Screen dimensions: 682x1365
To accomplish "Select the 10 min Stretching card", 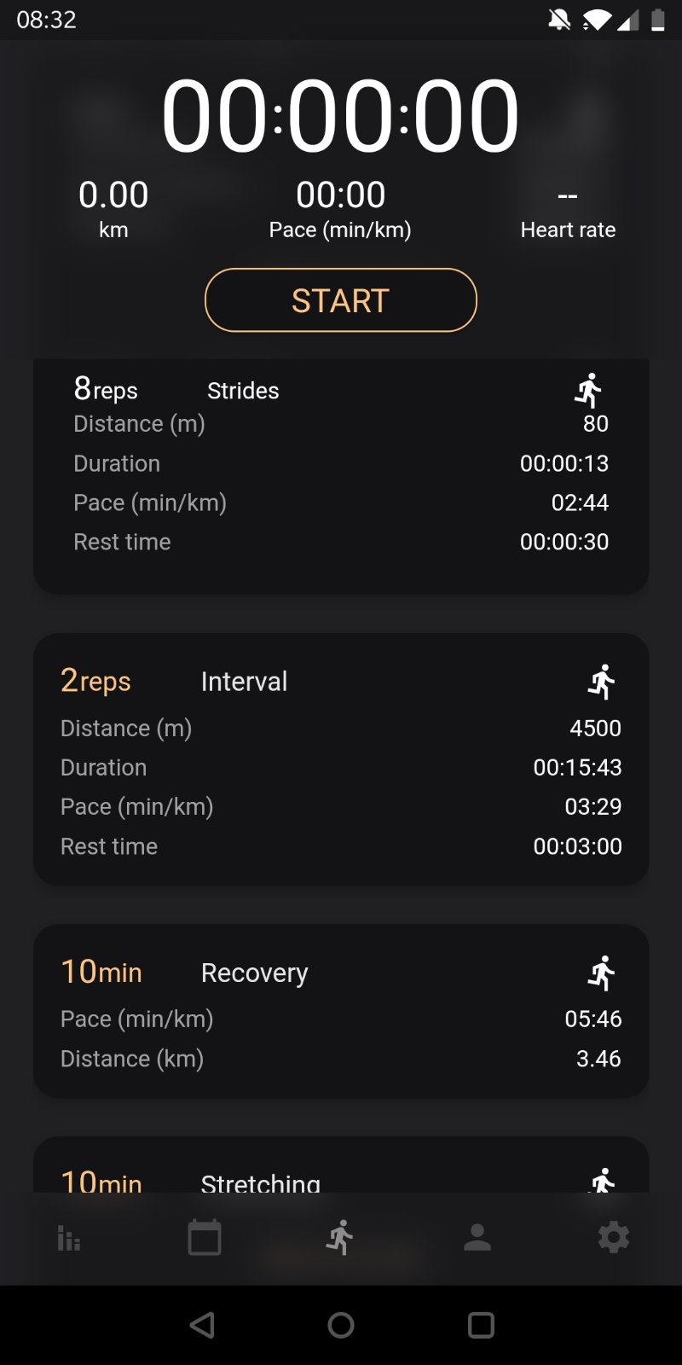I will coord(341,1167).
